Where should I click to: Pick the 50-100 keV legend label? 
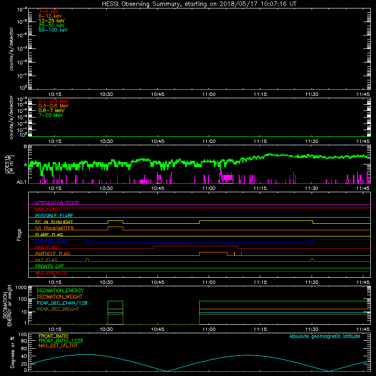pyautogui.click(x=53, y=30)
